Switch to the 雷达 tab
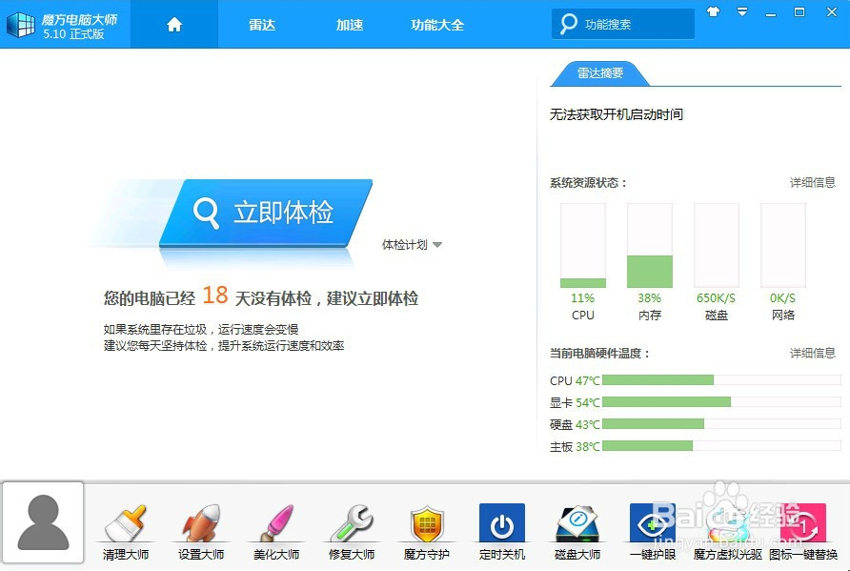 pyautogui.click(x=261, y=26)
